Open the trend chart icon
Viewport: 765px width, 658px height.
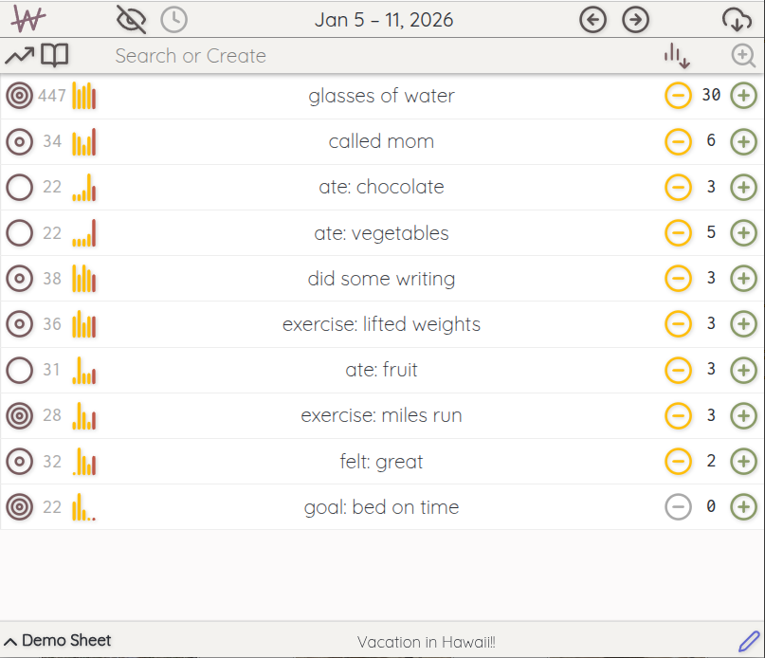tap(19, 56)
